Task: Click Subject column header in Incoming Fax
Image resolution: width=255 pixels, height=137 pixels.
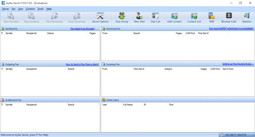Action: 181,69
